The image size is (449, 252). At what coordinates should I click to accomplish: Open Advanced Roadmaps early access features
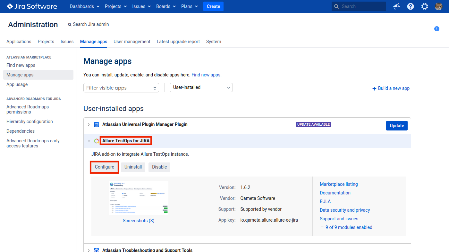coord(33,143)
